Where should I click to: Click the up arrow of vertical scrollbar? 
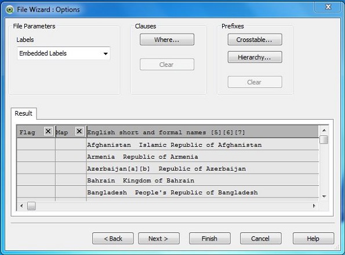pos(324,130)
